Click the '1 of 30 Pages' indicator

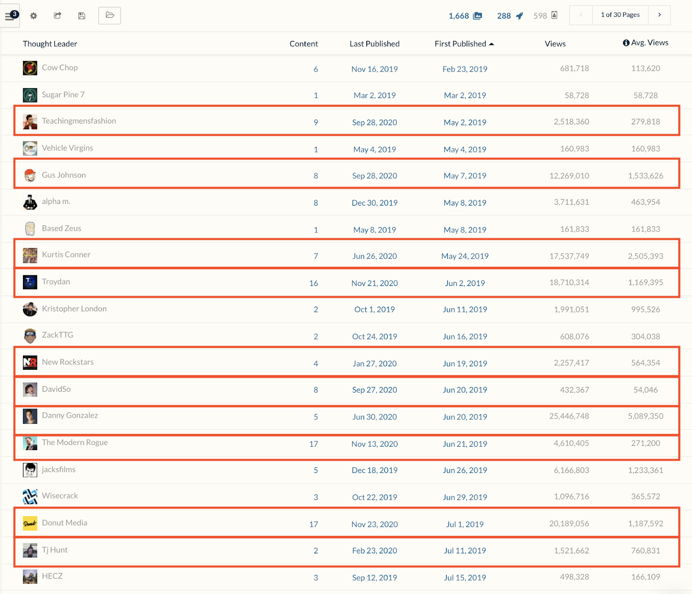click(x=620, y=15)
